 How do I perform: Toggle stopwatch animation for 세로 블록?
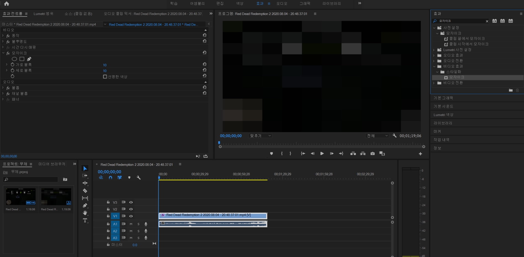[12, 70]
